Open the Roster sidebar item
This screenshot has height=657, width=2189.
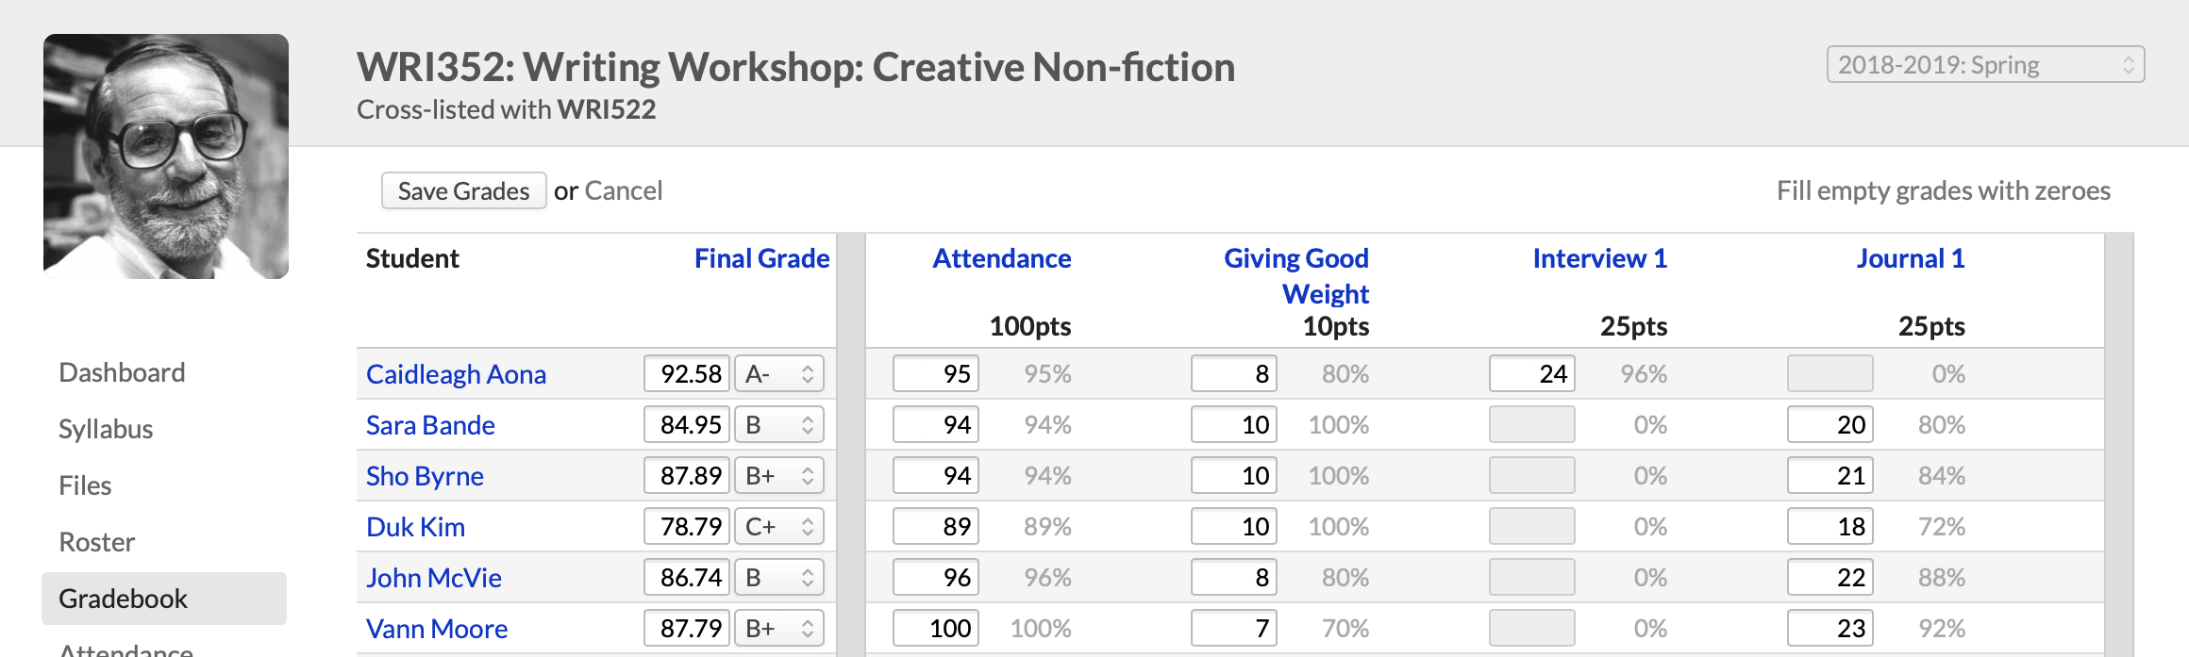(x=96, y=542)
